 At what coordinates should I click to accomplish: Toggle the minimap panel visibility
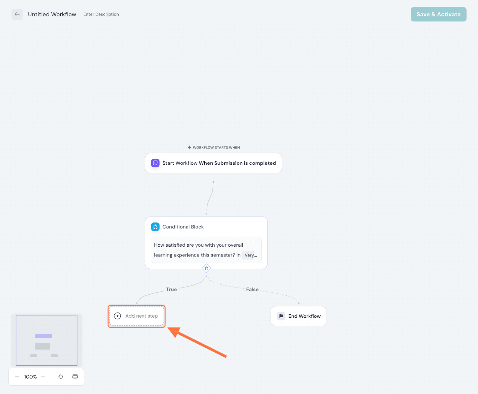(75, 377)
